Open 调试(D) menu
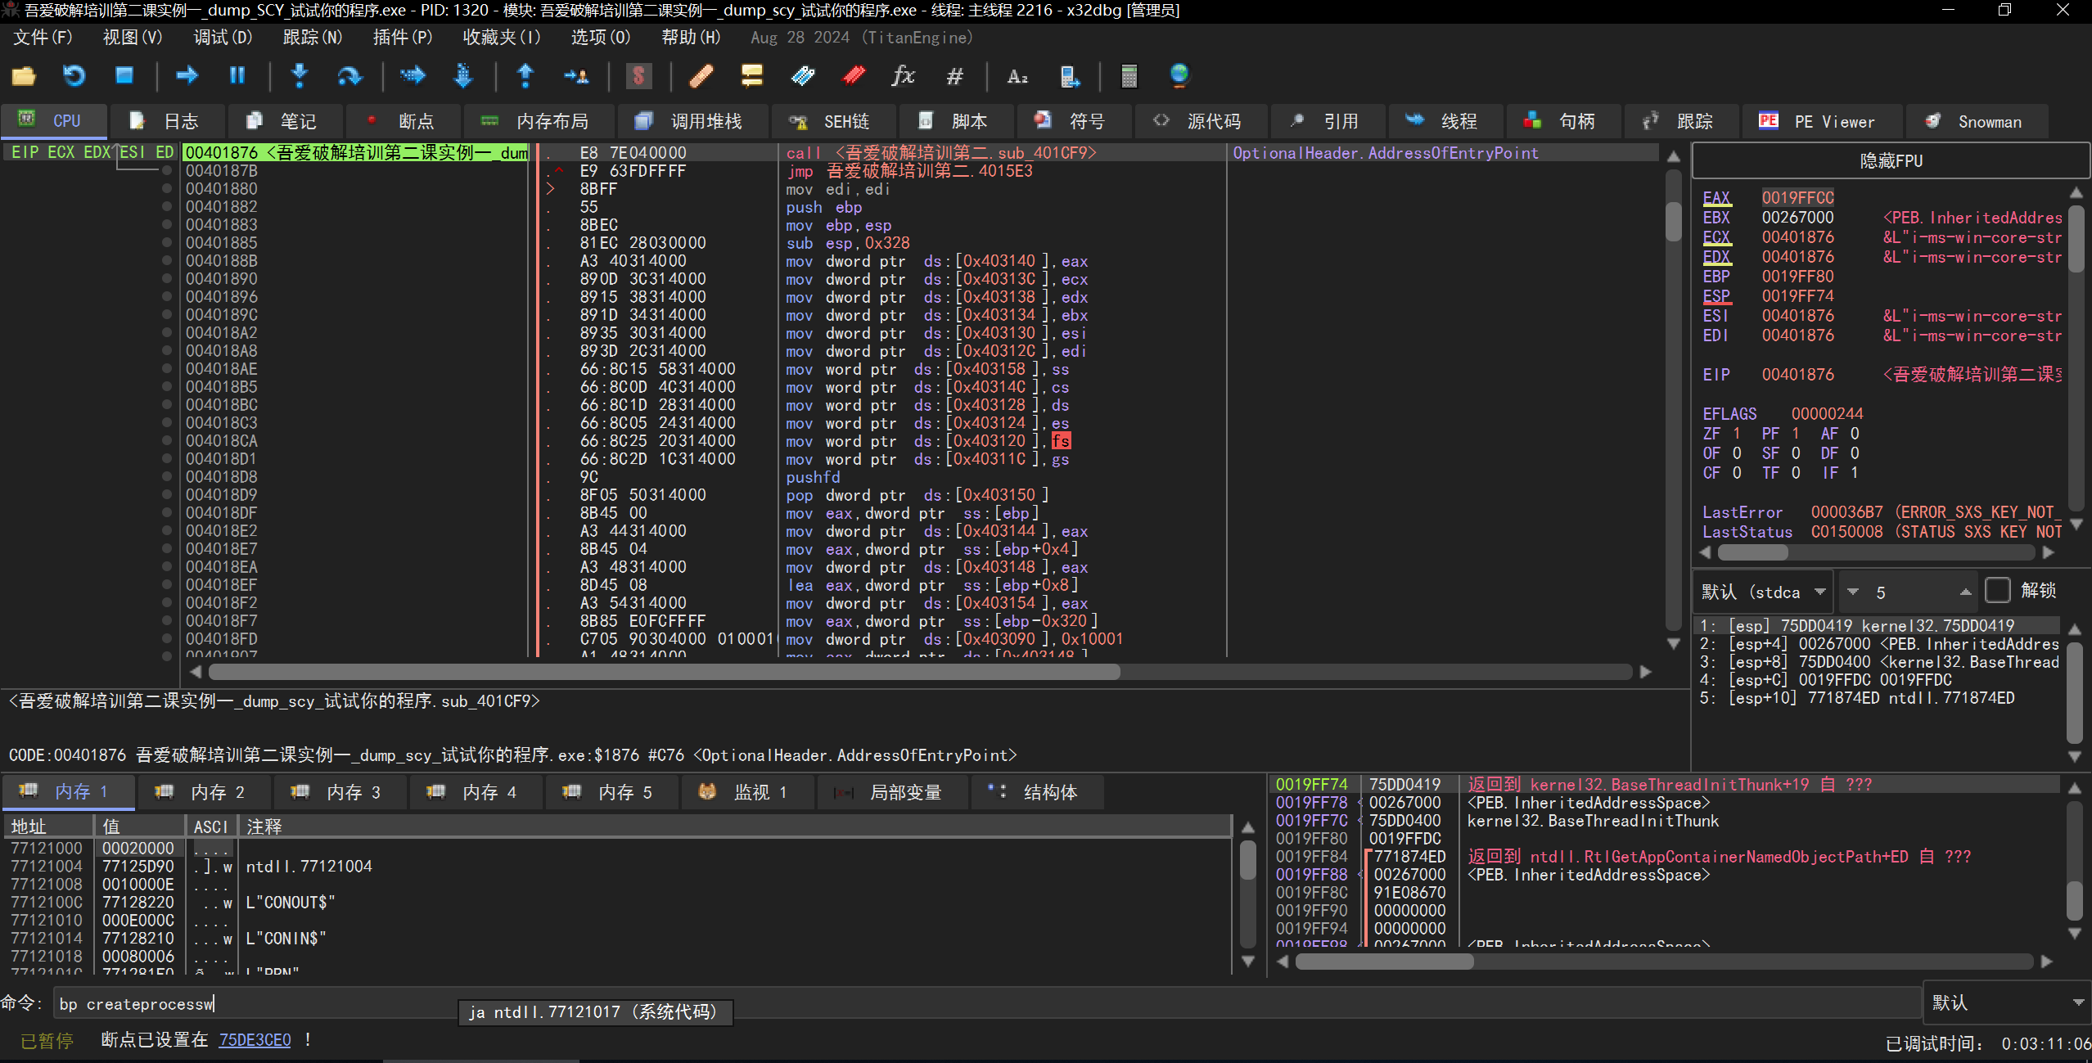Image resolution: width=2092 pixels, height=1063 pixels. pos(223,38)
